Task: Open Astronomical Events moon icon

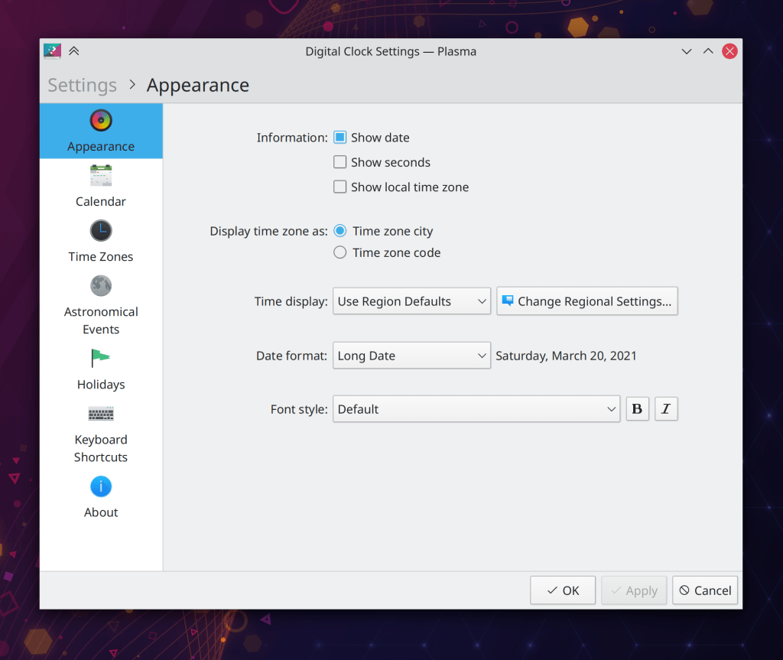Action: coord(101,286)
